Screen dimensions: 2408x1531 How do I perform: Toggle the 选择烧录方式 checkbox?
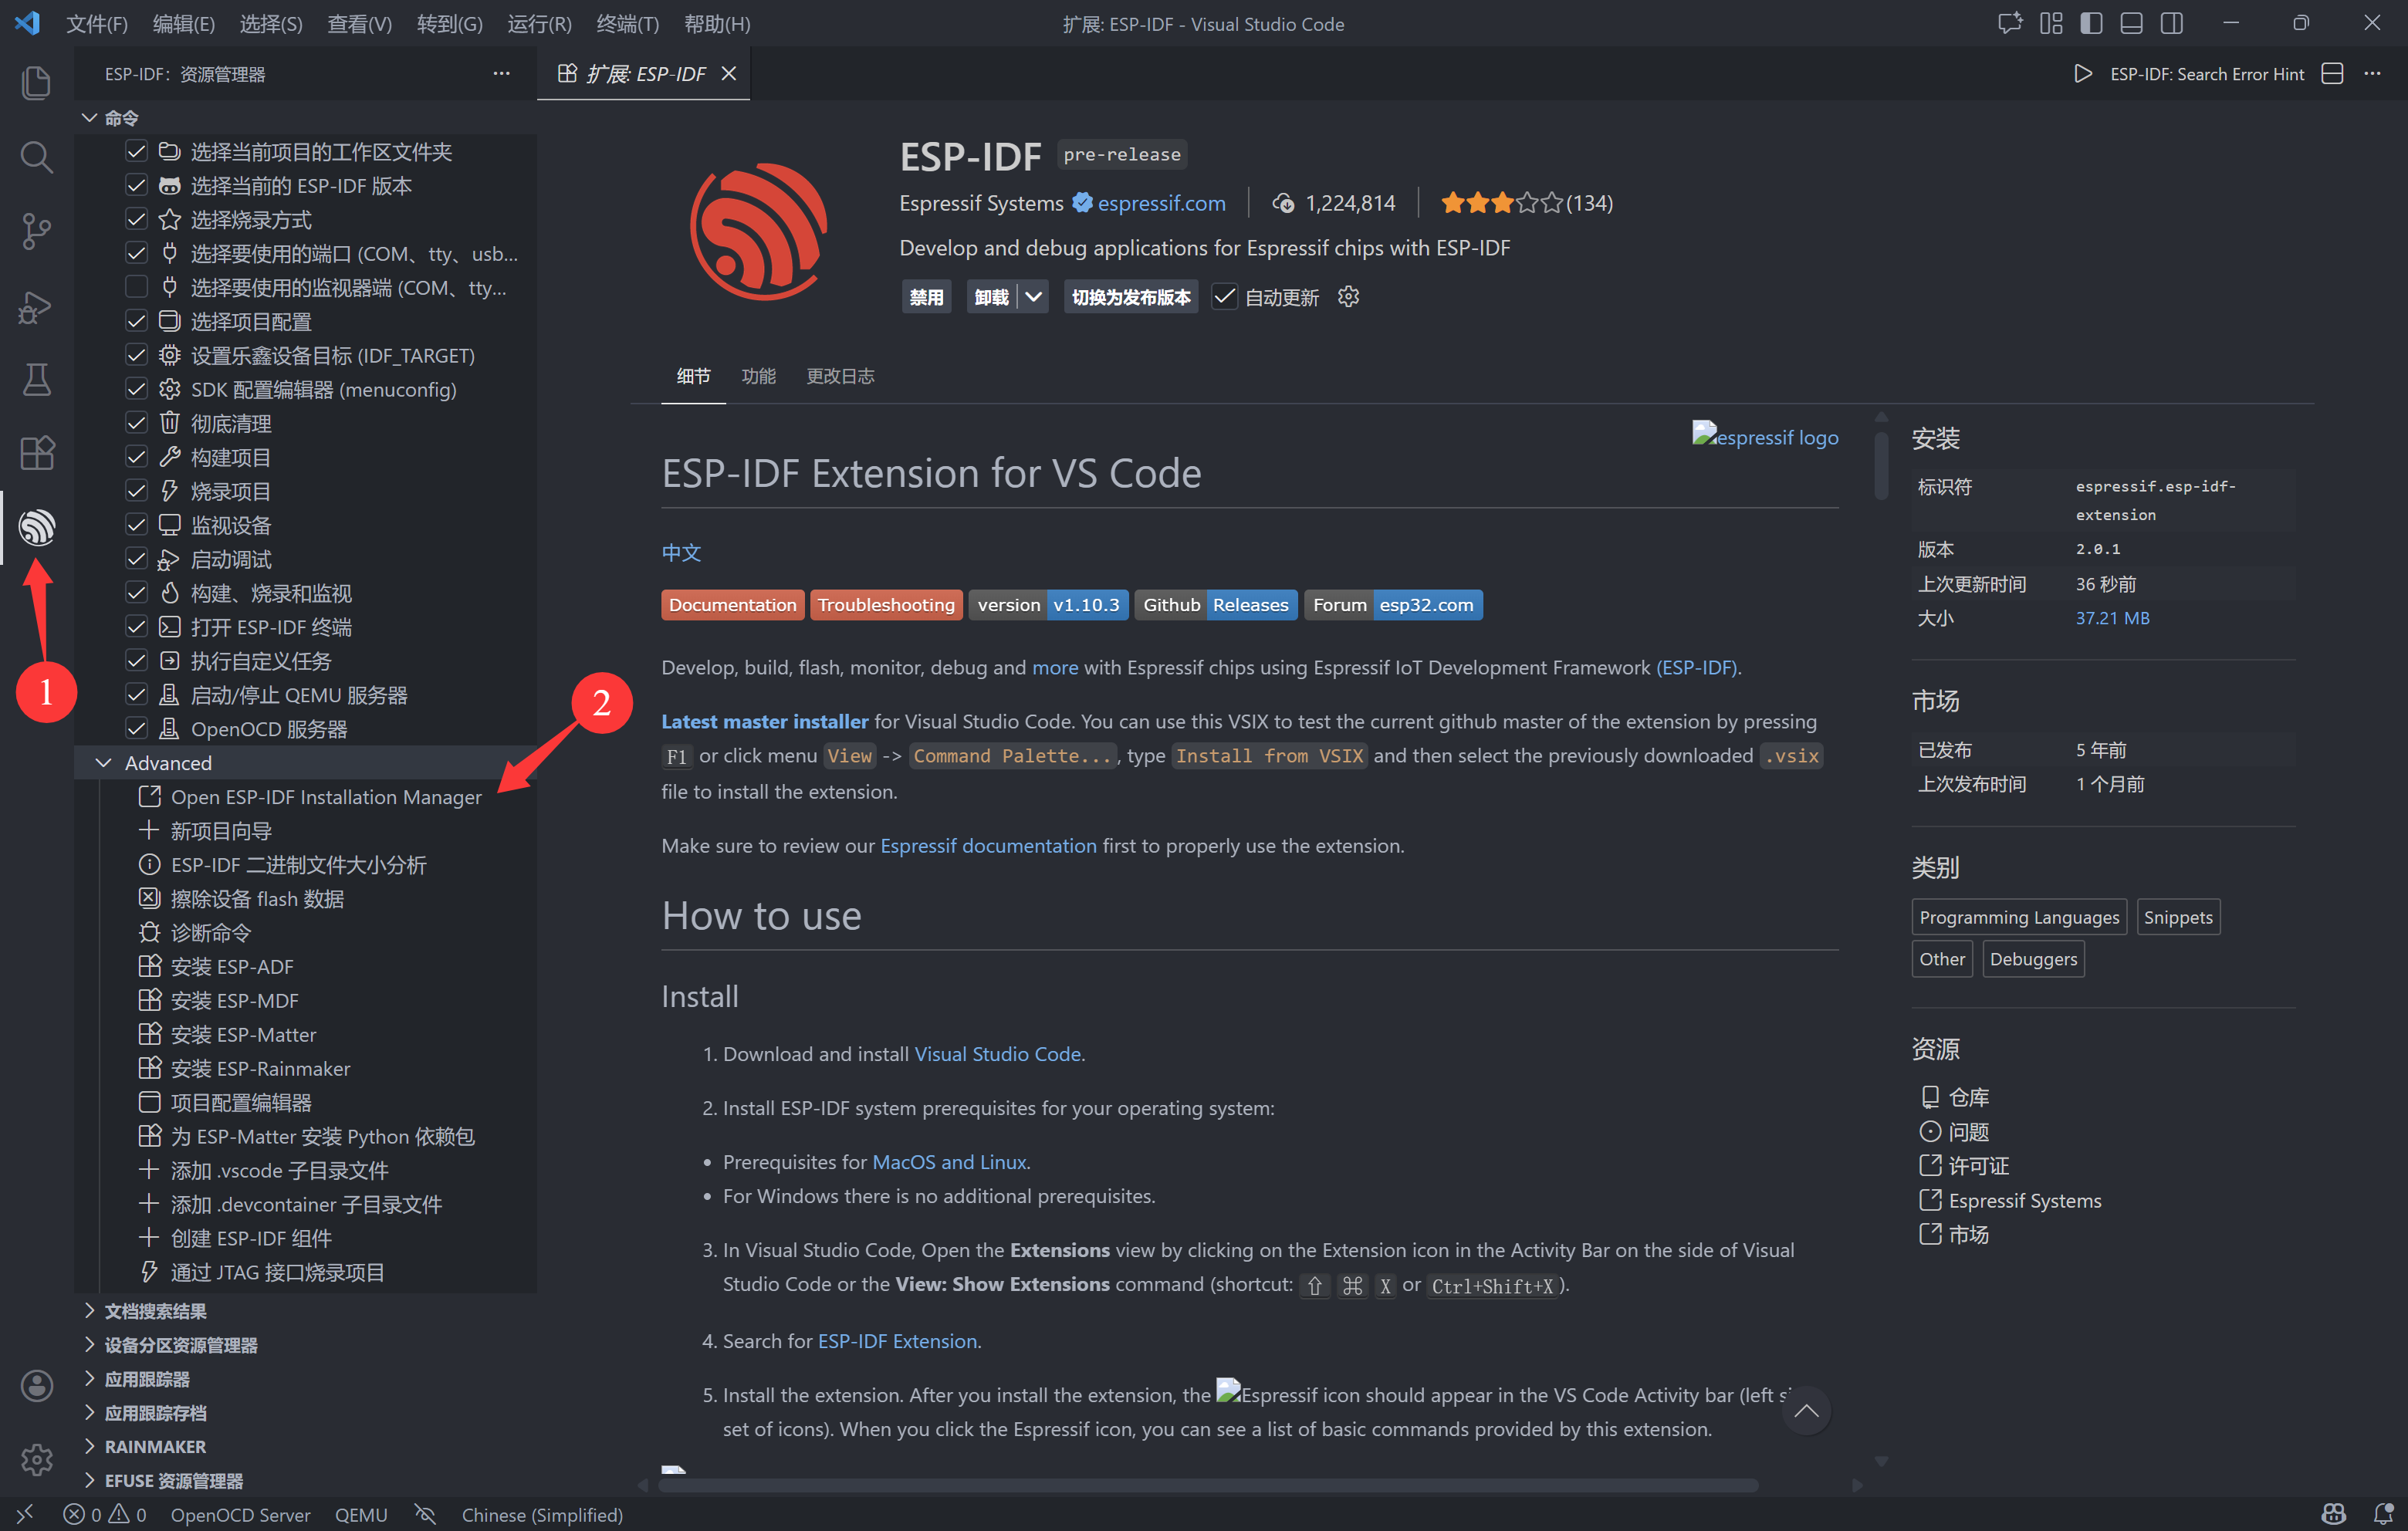(136, 220)
